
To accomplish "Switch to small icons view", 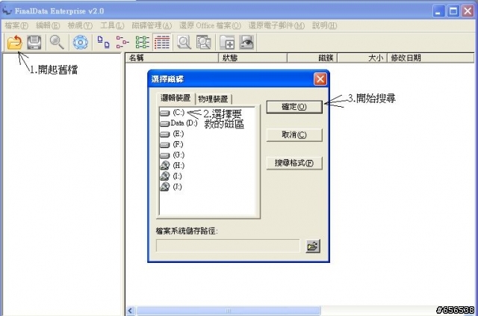I will tap(122, 42).
